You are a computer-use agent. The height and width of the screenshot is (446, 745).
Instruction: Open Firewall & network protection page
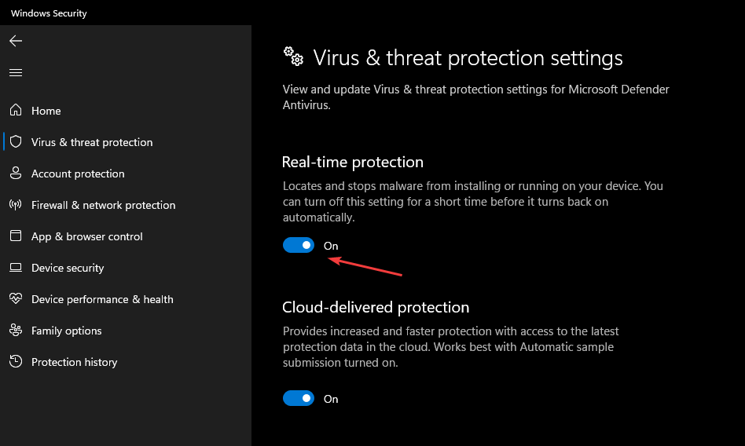(103, 205)
